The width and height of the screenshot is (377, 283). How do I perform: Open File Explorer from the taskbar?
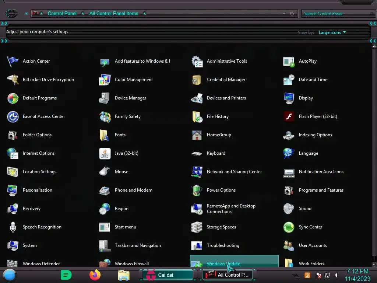pyautogui.click(x=124, y=275)
